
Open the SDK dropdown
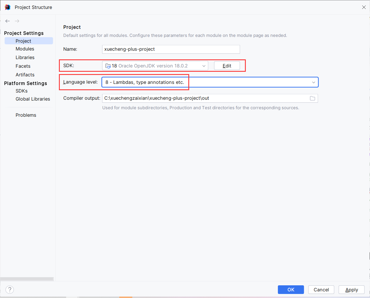pos(155,66)
